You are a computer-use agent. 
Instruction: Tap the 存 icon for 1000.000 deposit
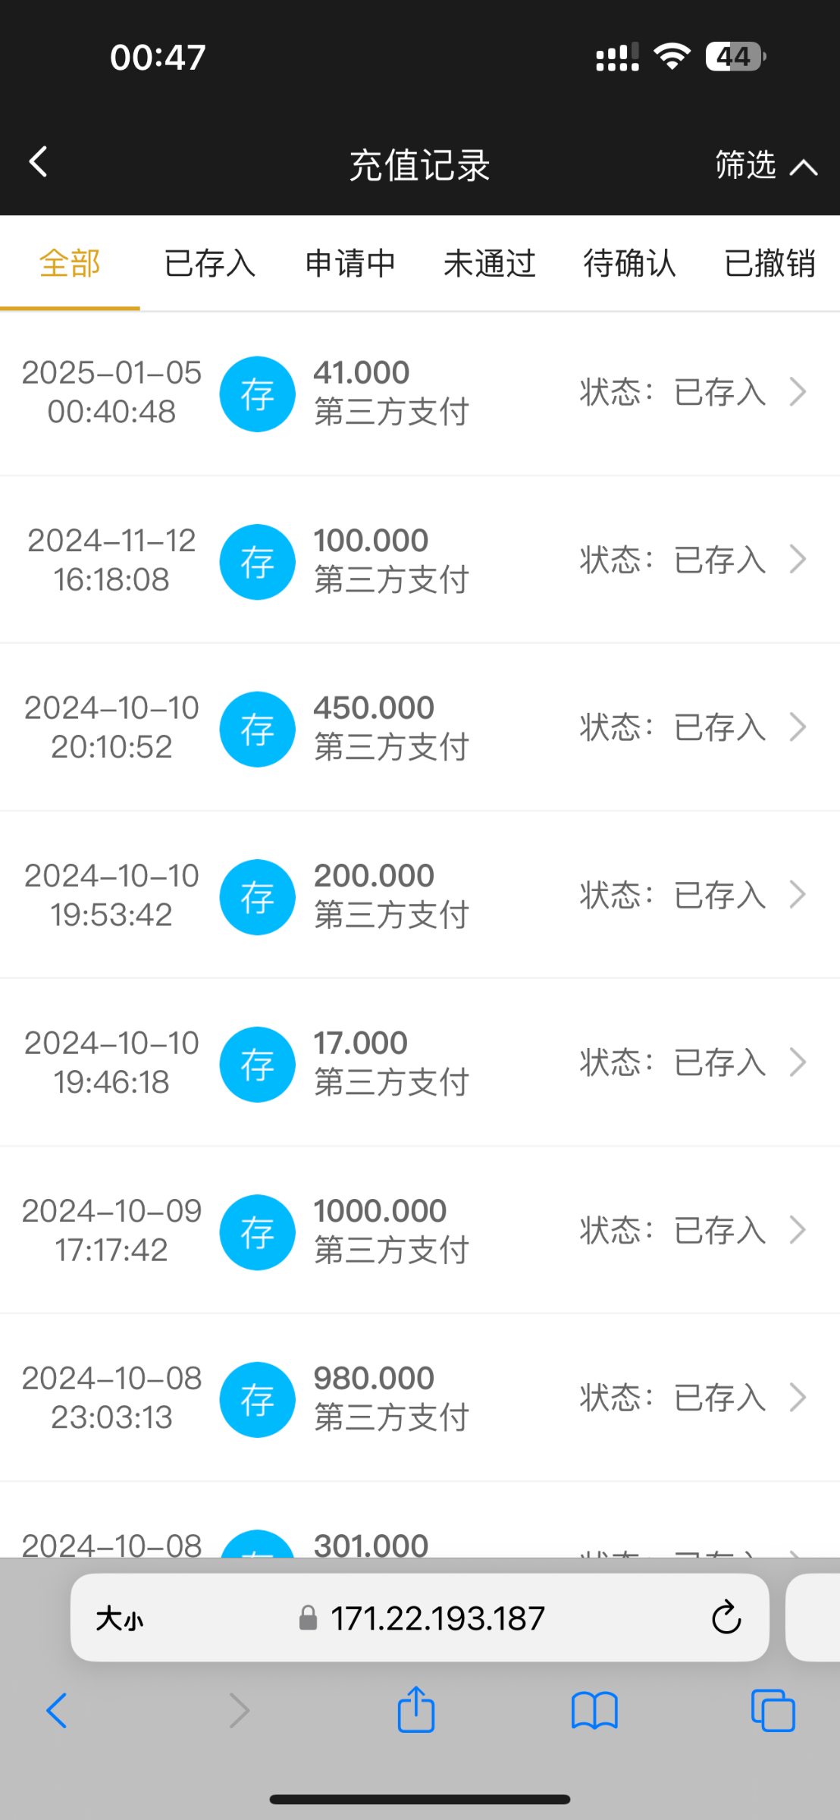(257, 1232)
